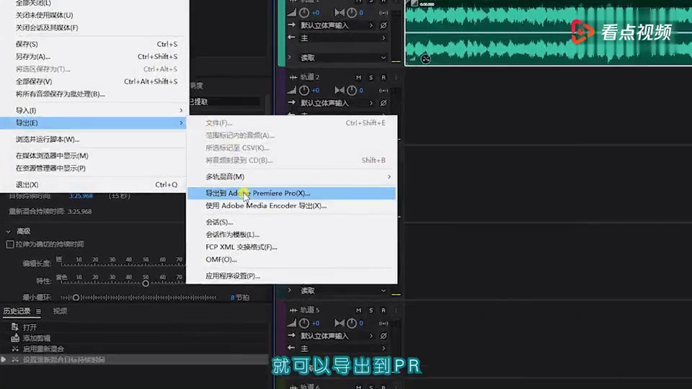Open Track 2 默认立体声输入 input dropdown
The height and width of the screenshot is (389, 692).
pos(337,103)
